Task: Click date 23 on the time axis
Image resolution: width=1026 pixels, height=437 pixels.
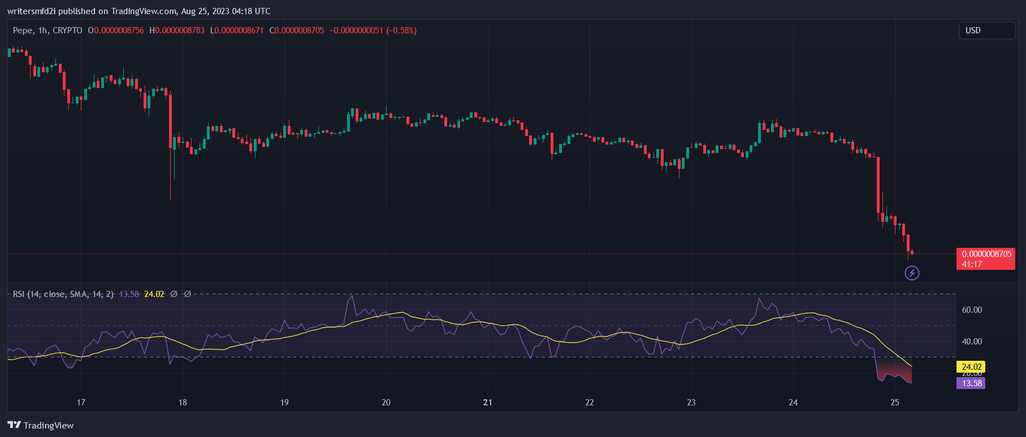Action: point(691,403)
